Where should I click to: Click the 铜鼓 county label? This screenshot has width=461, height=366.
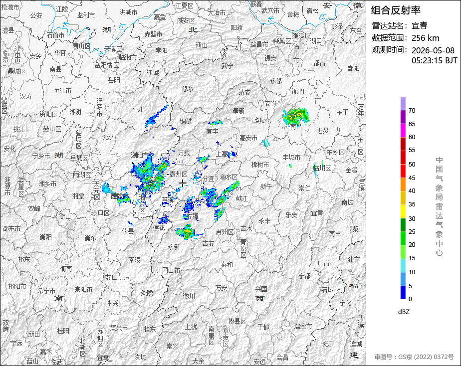click(x=186, y=121)
